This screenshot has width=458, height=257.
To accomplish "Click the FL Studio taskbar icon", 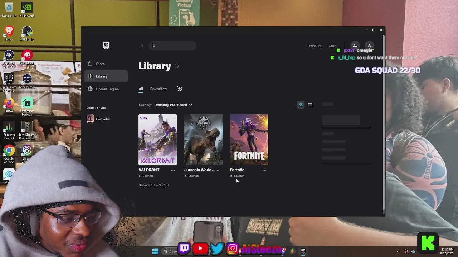I will pos(292,251).
